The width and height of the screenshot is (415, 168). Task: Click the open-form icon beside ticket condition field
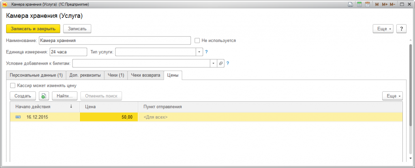click(221, 63)
